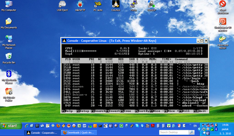Open F2 Setup in htop footer
234x136 pixels.
[82, 111]
